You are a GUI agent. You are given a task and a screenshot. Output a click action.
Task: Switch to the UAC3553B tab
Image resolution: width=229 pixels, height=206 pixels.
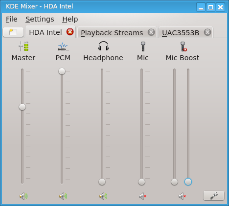[185, 32]
